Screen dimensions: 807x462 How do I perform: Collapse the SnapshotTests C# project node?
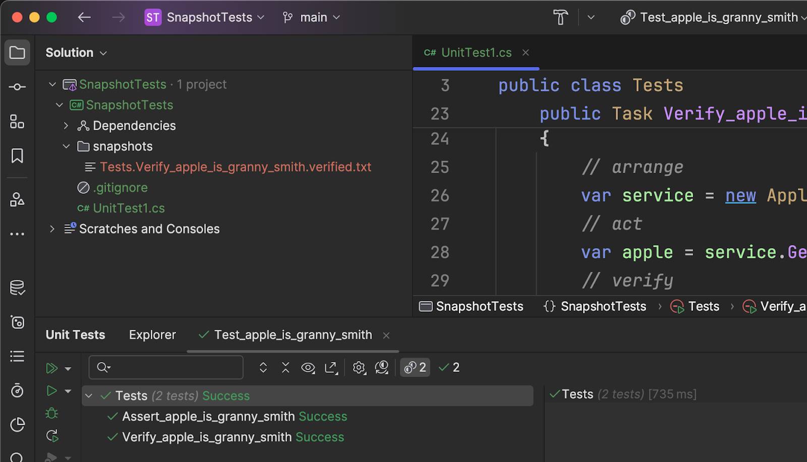(60, 105)
